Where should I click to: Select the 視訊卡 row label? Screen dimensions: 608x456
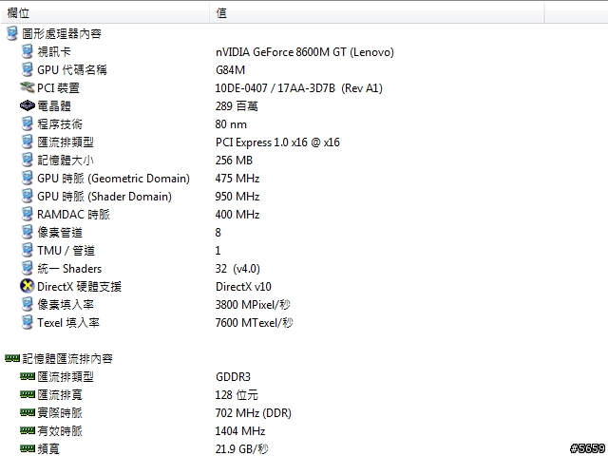(54, 51)
